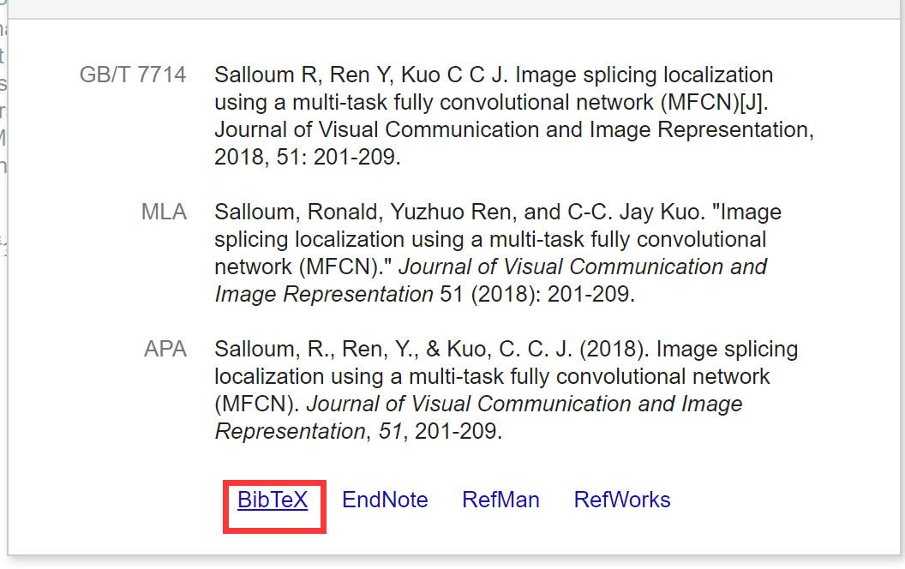905x569 pixels.
Task: Select the GB/T 7714 citation text
Action: [x=513, y=116]
